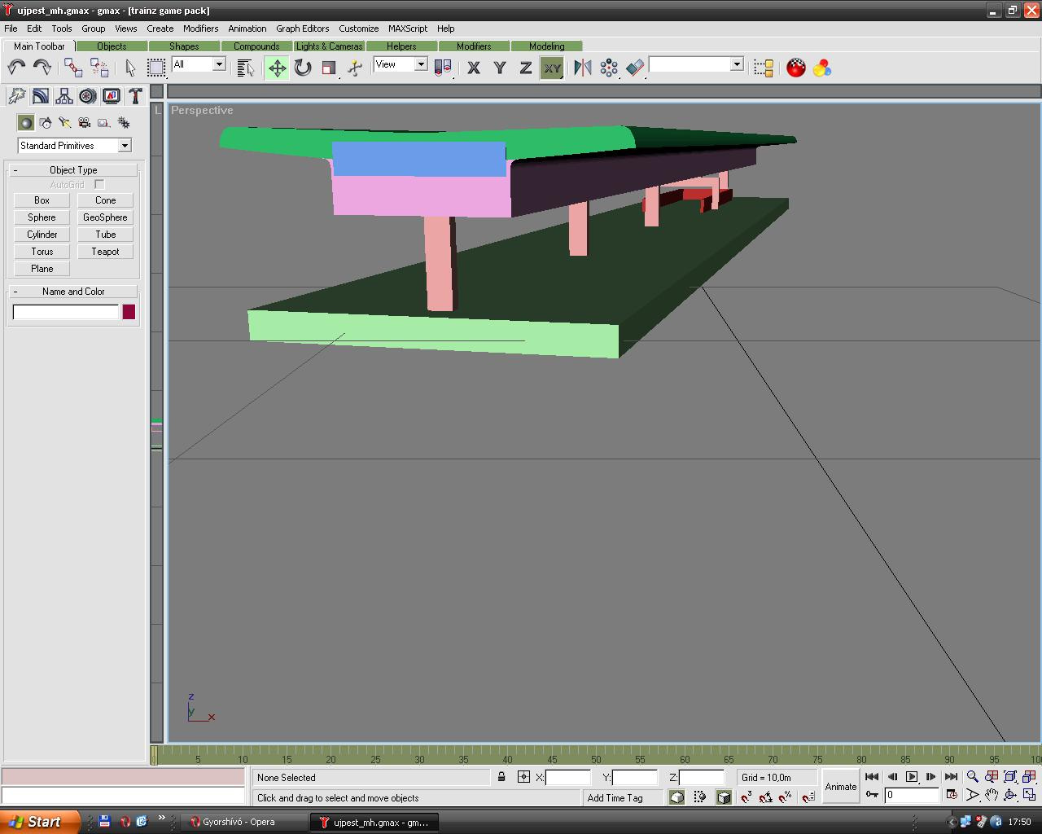Select the Lights creation category icon
The width and height of the screenshot is (1042, 834).
65,123
